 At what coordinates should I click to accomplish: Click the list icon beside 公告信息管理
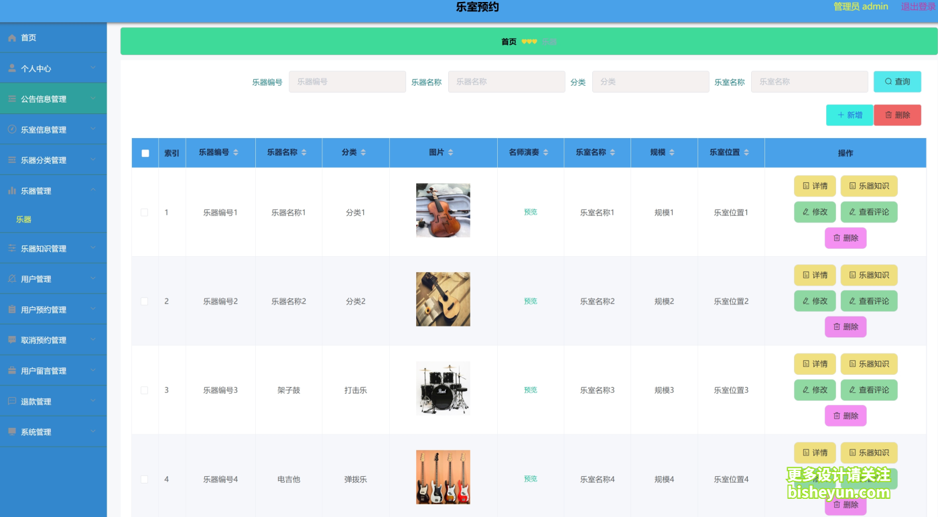click(x=12, y=99)
